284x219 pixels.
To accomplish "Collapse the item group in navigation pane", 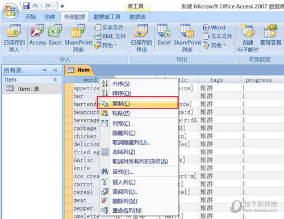I will [55, 79].
